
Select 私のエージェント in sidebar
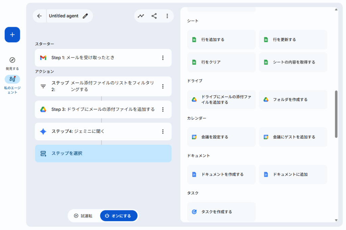12,79
